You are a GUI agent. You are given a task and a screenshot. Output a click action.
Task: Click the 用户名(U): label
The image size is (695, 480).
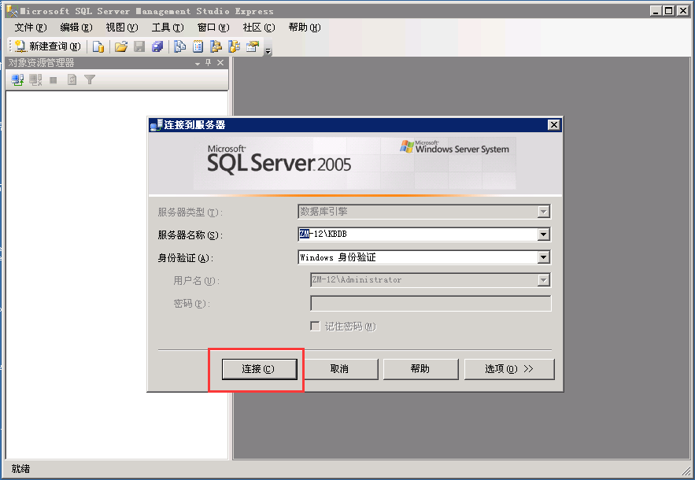click(x=196, y=281)
